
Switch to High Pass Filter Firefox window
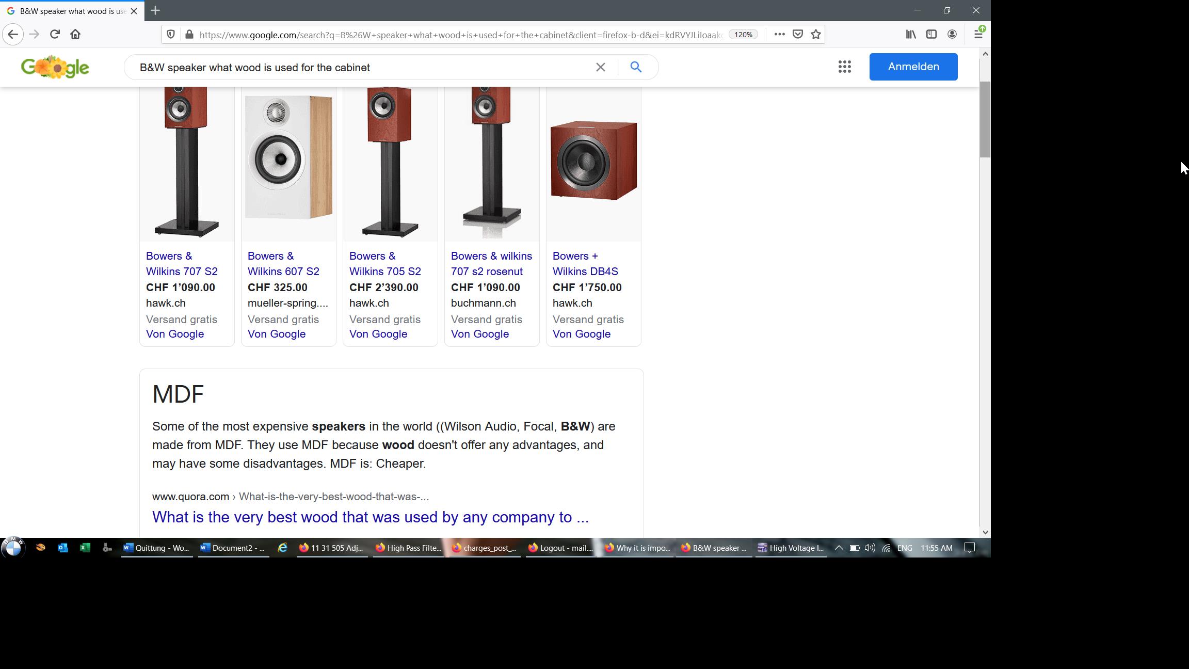tap(408, 548)
